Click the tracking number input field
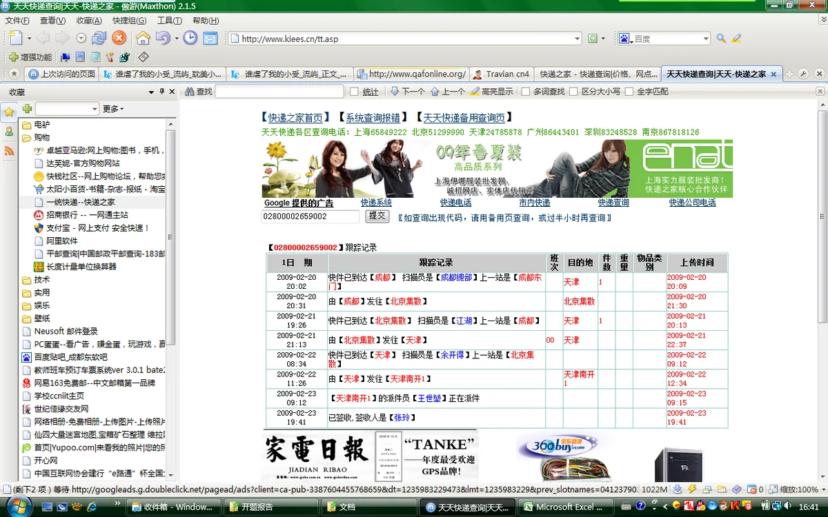Image resolution: width=828 pixels, height=517 pixels. pos(310,216)
